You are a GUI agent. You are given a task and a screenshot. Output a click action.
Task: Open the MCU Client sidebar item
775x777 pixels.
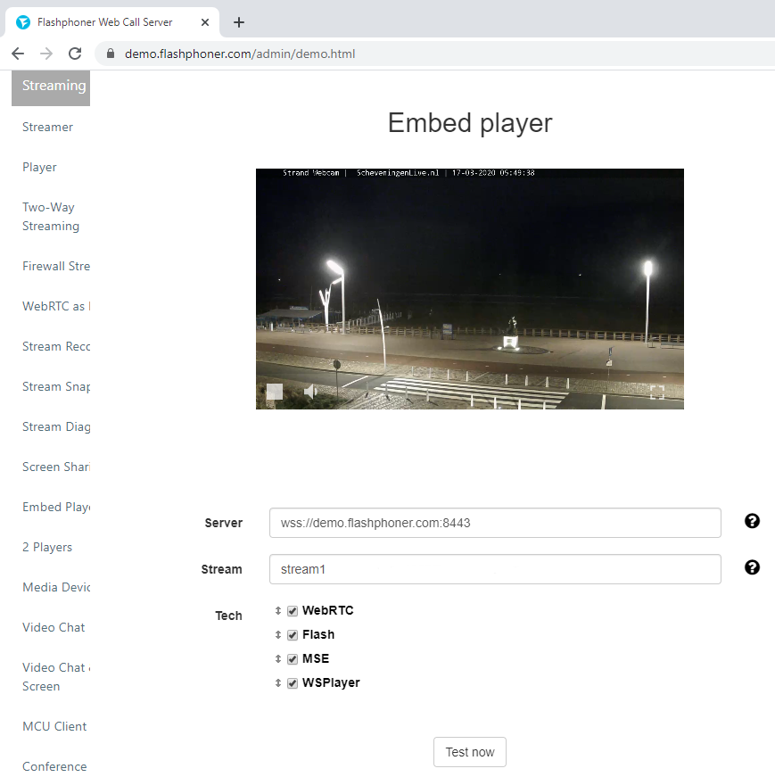pyautogui.click(x=54, y=726)
